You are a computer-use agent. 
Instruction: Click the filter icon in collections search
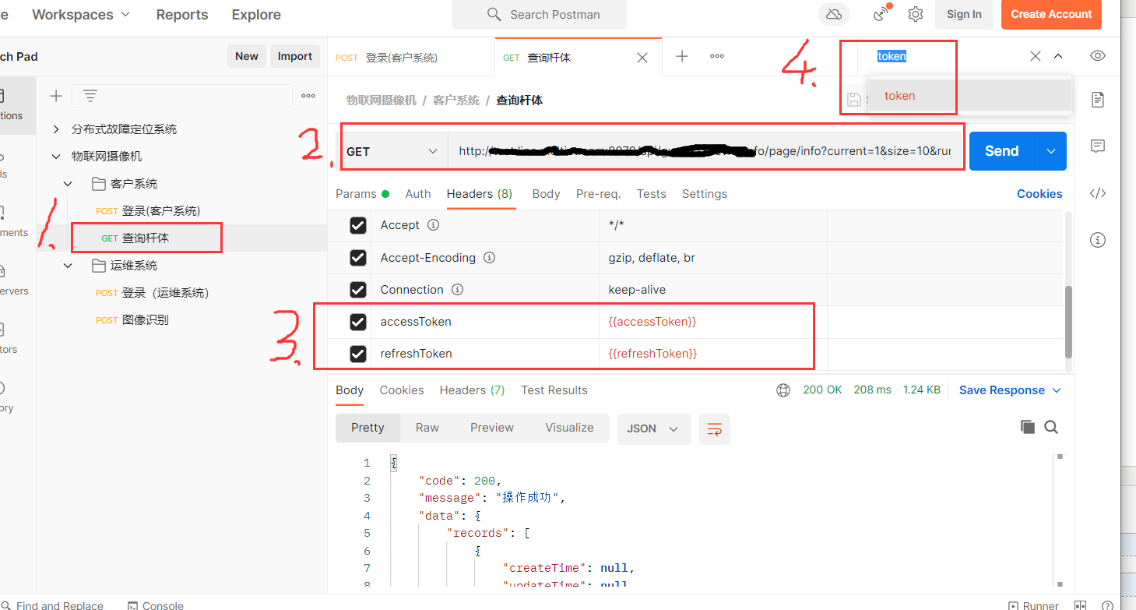point(90,96)
